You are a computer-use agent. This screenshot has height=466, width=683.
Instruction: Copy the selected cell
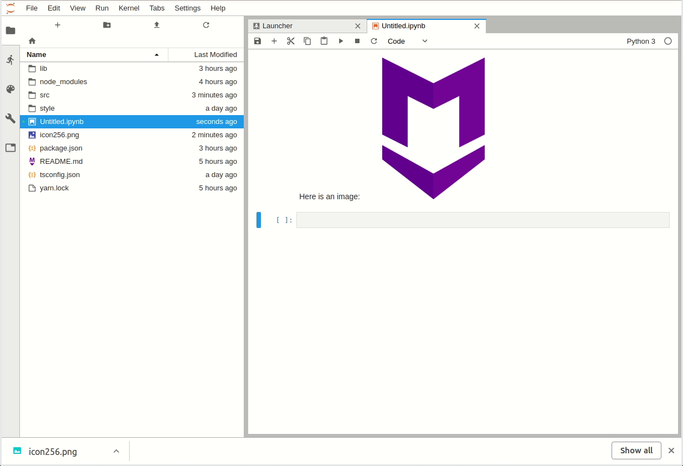(x=307, y=41)
